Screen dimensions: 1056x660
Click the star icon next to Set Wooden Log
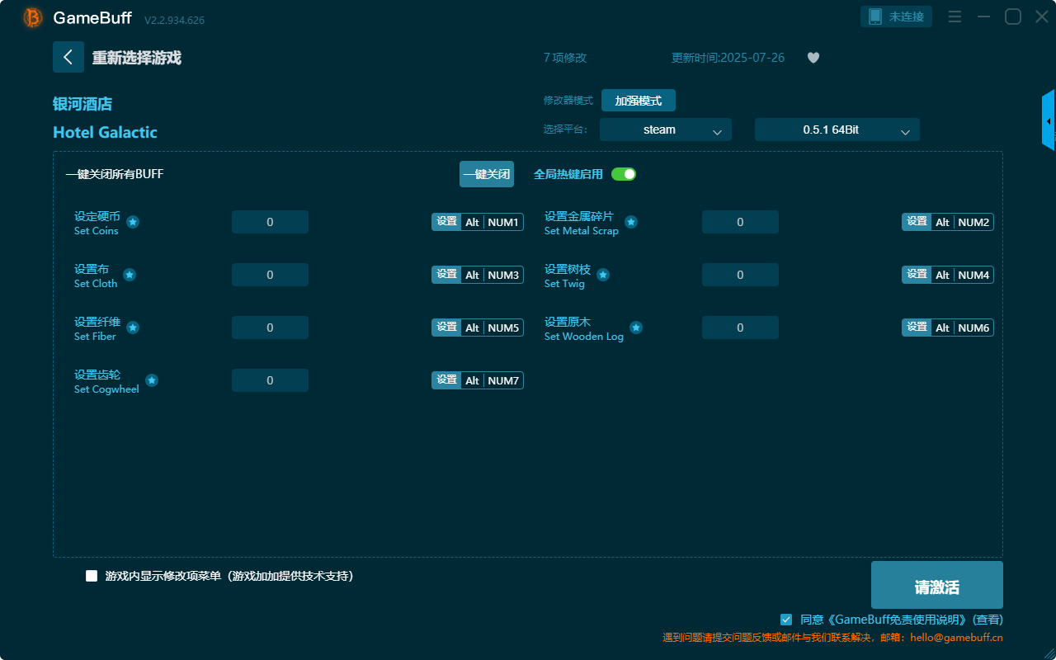tap(636, 328)
